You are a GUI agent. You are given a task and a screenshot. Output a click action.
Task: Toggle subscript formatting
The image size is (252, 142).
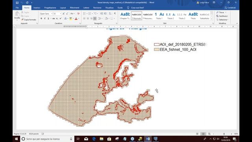pos(57,19)
